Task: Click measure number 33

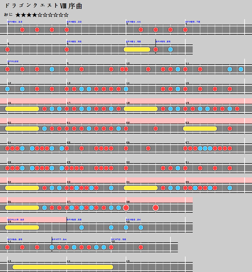Action: click(x=69, y=182)
